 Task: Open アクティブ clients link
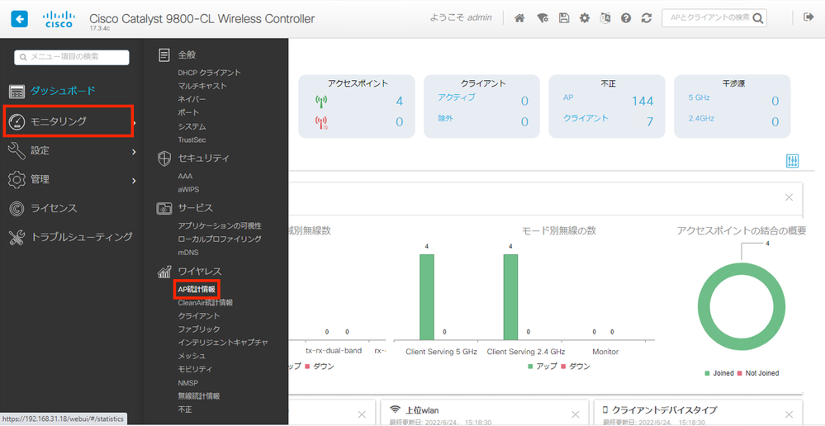click(456, 97)
